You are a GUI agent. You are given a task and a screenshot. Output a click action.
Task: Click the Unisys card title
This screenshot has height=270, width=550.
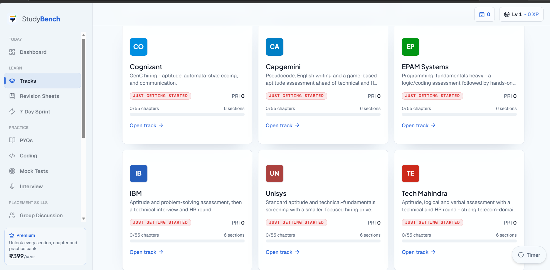[x=276, y=193]
